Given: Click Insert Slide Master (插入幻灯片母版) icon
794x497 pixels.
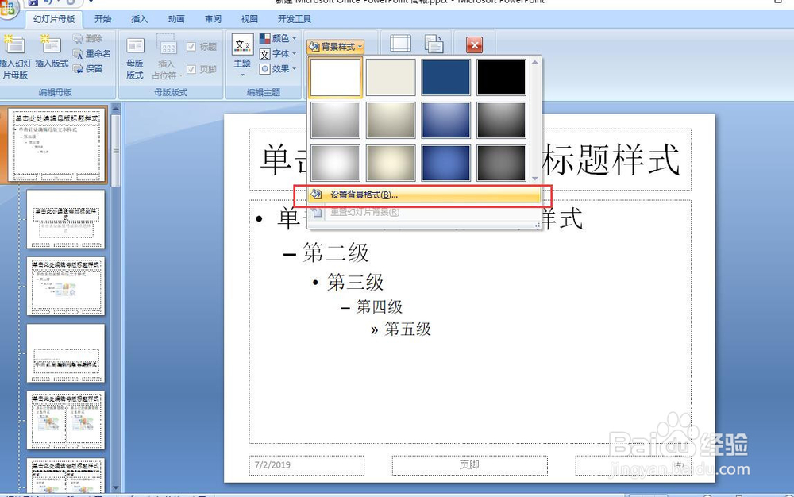Looking at the screenshot, I should [14, 45].
